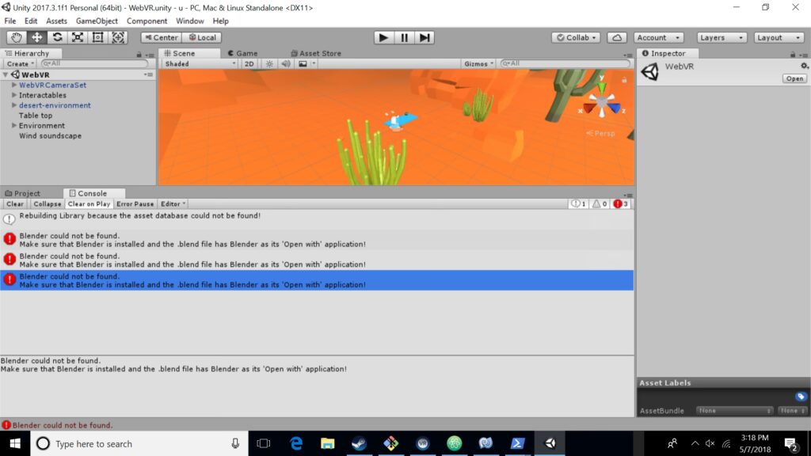Toggle 2D view mode in Scene

point(249,63)
